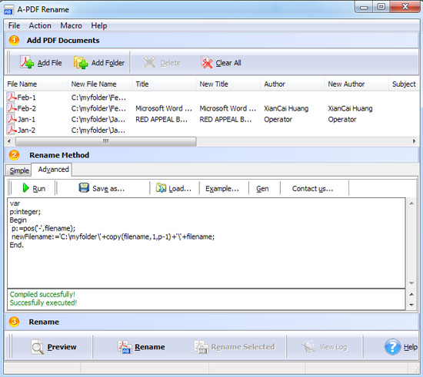
Task: Click the Contact us... button
Action: click(313, 189)
